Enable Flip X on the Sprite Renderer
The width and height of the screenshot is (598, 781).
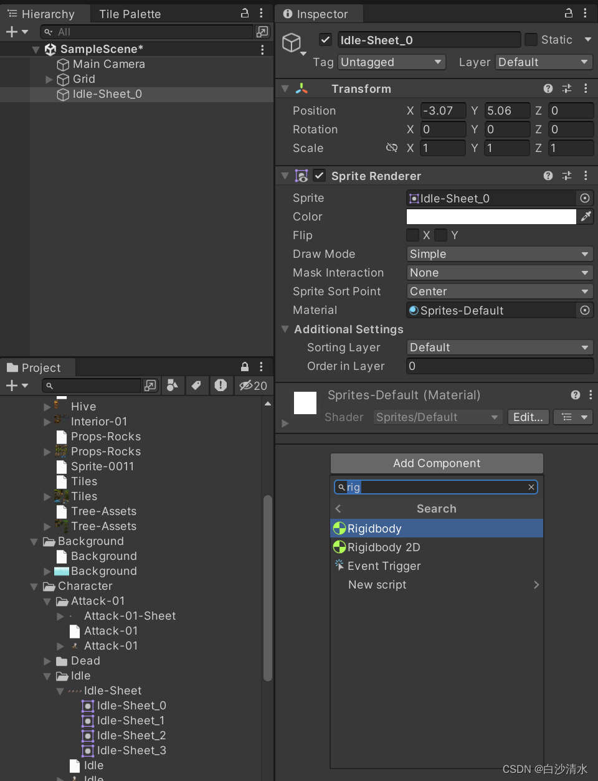point(412,235)
